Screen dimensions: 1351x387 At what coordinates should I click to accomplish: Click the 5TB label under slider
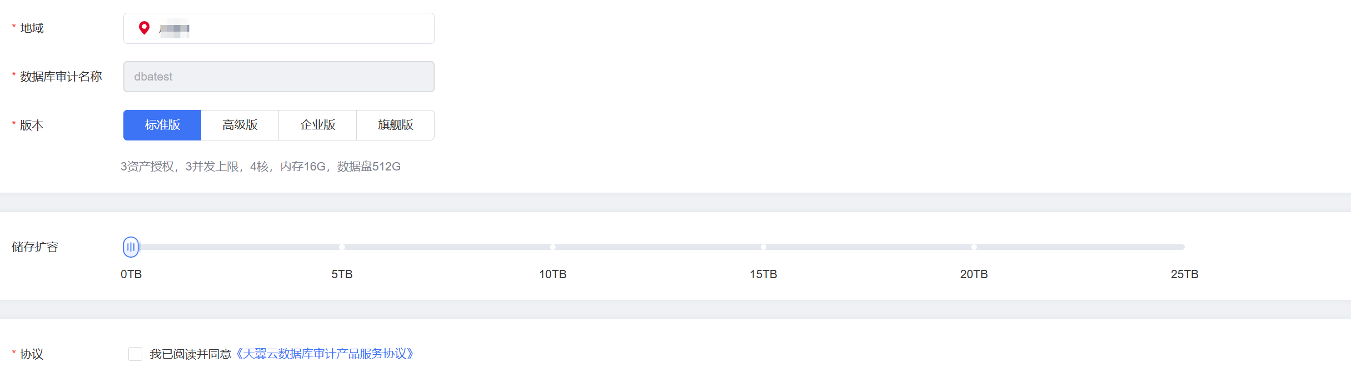[x=342, y=274]
